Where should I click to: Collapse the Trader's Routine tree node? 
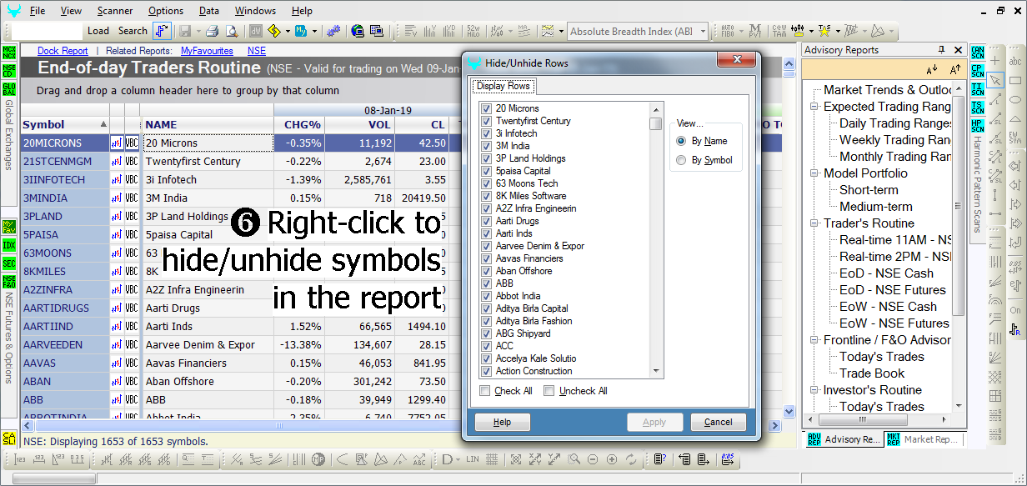coord(814,223)
